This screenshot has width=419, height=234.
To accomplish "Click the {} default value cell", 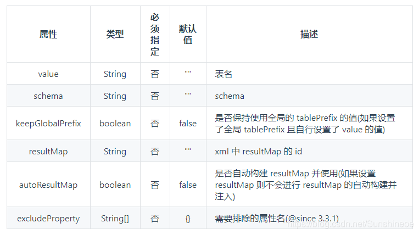I will click(188, 218).
